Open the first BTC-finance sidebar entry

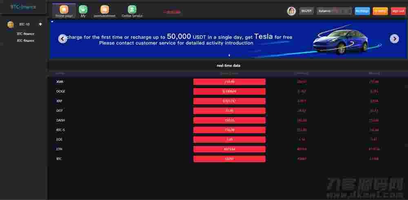tap(25, 34)
